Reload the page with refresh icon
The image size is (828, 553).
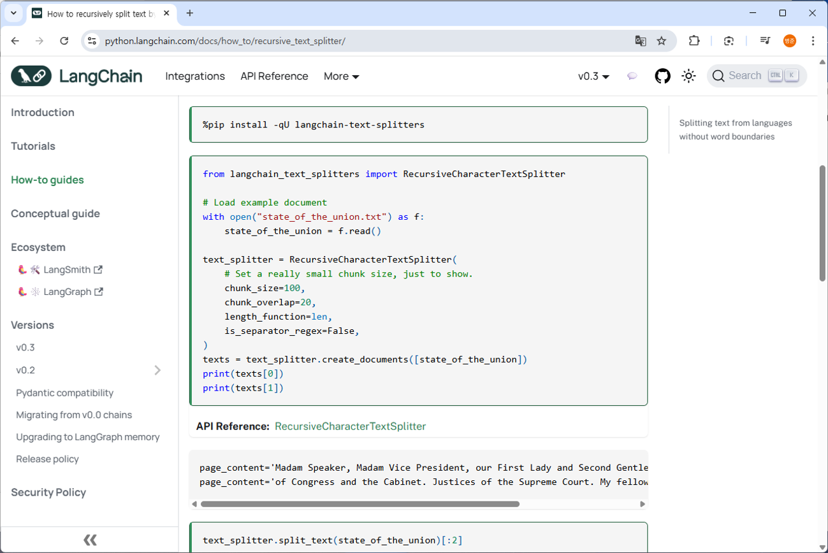tap(64, 41)
